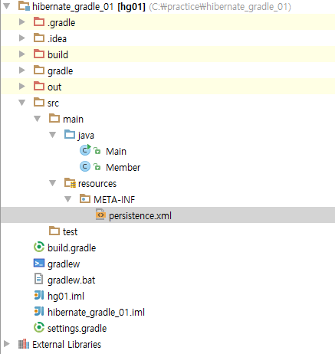The image size is (335, 354).
Task: Select the META-INF folder name
Action: 114,199
